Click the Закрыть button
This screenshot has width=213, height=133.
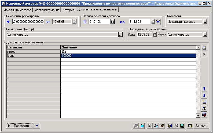201,126
